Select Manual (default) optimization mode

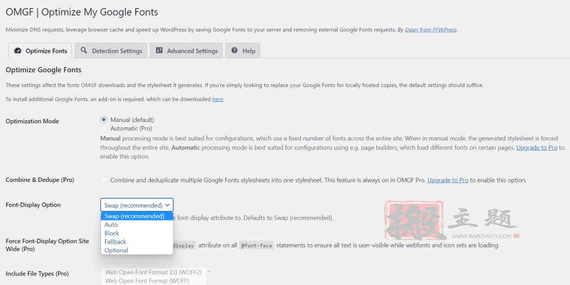pos(103,120)
